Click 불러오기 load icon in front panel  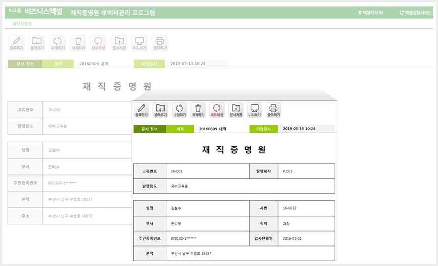[x=160, y=110]
